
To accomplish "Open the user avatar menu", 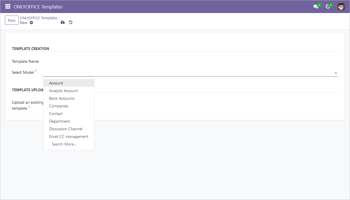I will coord(341,6).
